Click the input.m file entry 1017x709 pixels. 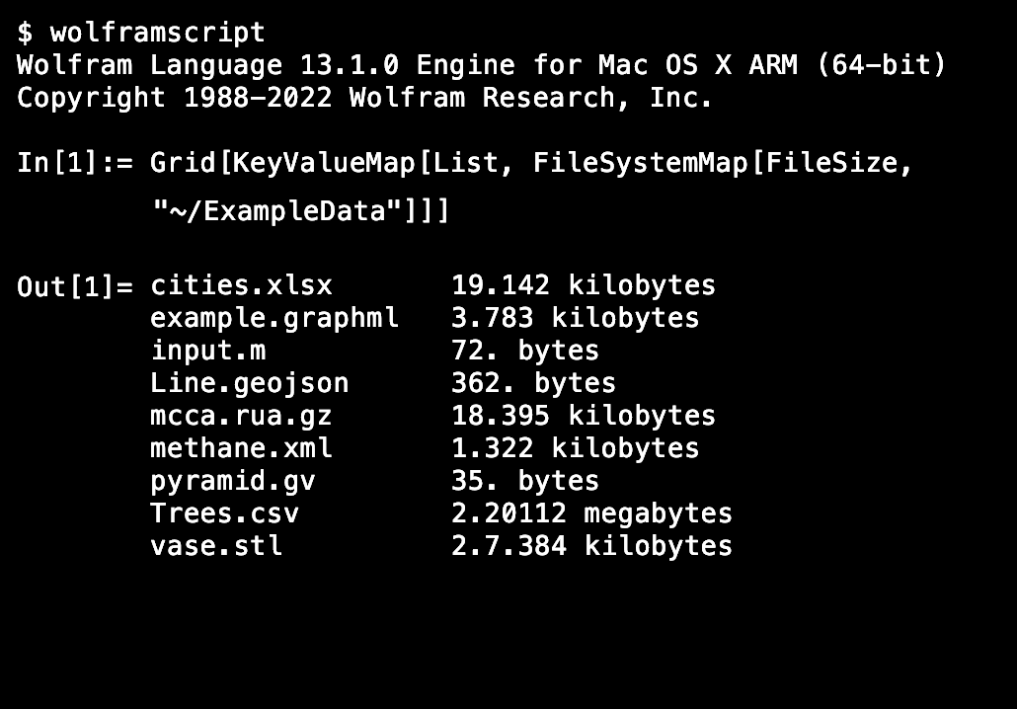click(x=207, y=351)
